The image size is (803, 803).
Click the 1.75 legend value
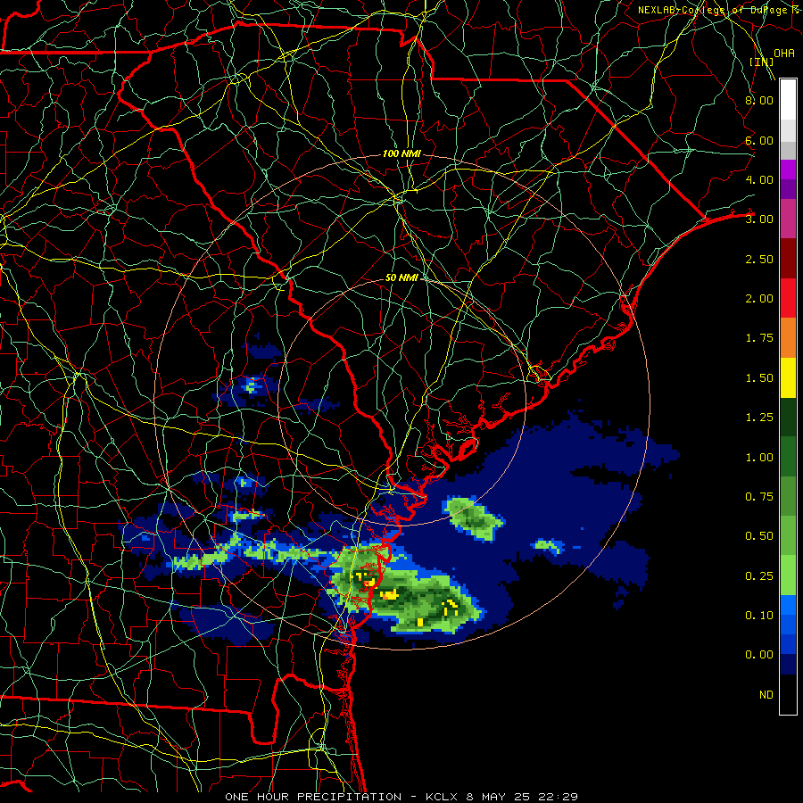[x=759, y=338]
